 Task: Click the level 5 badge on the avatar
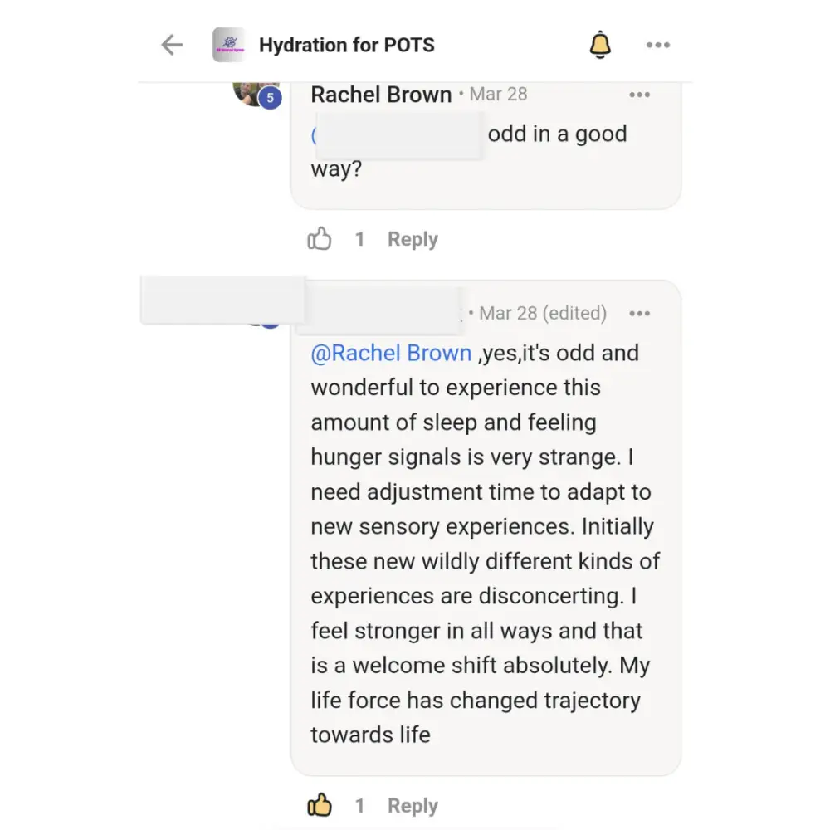click(270, 99)
